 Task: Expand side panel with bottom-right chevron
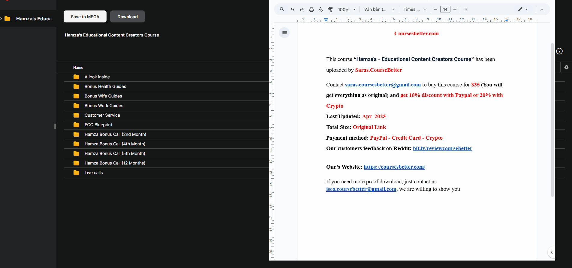click(552, 252)
